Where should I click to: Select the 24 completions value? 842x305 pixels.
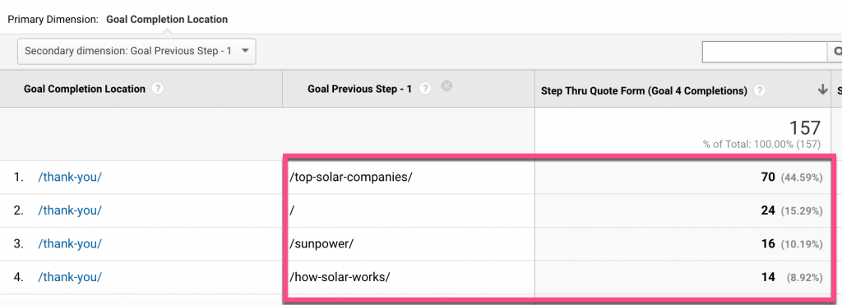pos(768,210)
